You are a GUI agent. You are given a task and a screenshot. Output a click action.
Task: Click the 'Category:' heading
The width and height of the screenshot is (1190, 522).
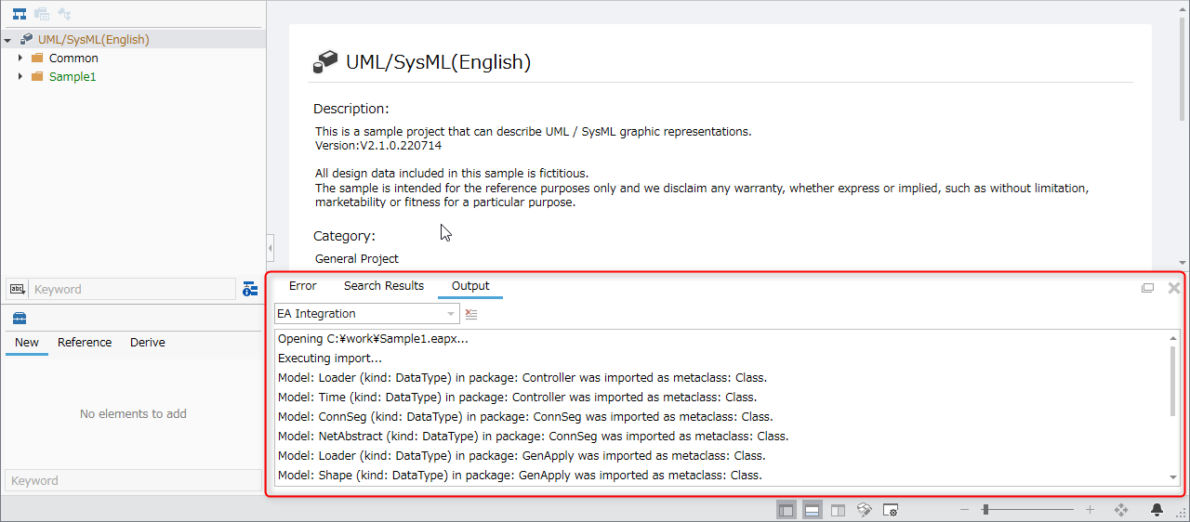coord(344,237)
